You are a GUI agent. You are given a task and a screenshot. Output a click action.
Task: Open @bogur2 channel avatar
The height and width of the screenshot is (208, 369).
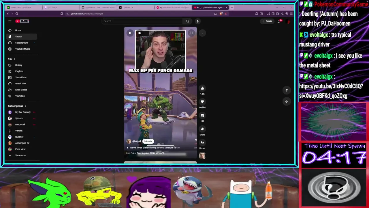129,141
